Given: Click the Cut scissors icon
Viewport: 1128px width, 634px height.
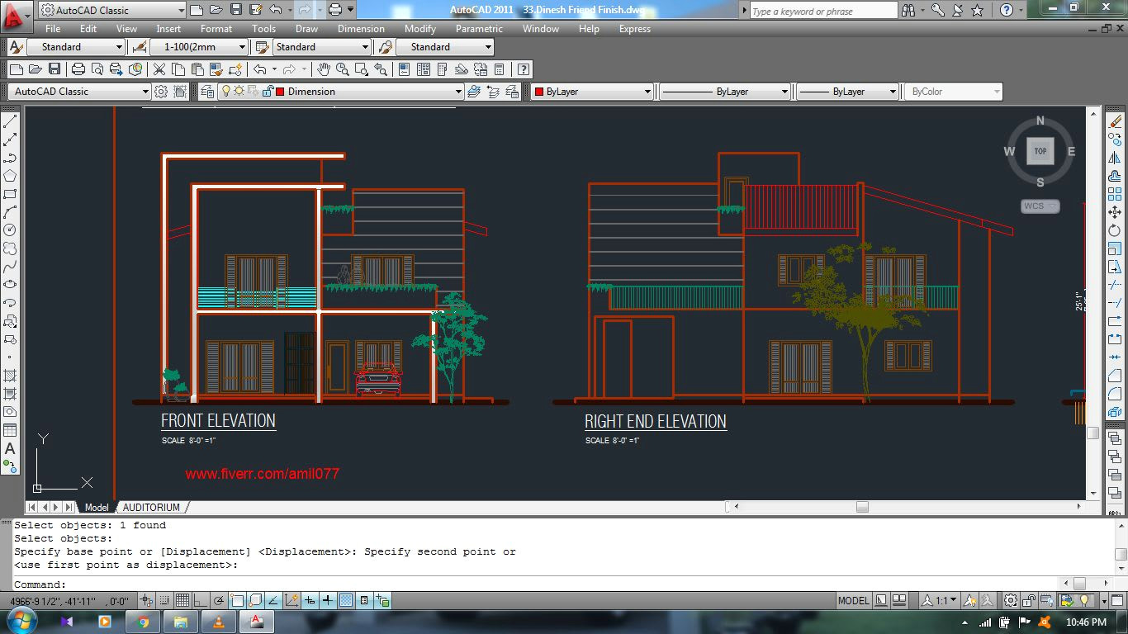Looking at the screenshot, I should pyautogui.click(x=159, y=69).
